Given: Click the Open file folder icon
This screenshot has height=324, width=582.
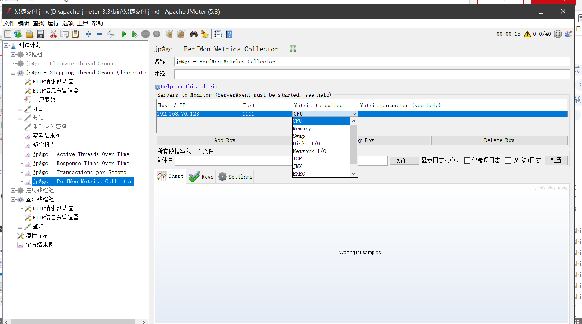Looking at the screenshot, I should (x=29, y=34).
